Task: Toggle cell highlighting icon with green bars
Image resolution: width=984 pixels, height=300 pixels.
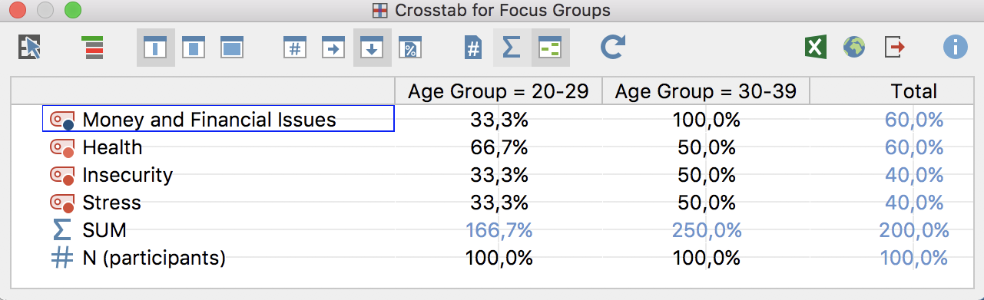Action: [550, 48]
